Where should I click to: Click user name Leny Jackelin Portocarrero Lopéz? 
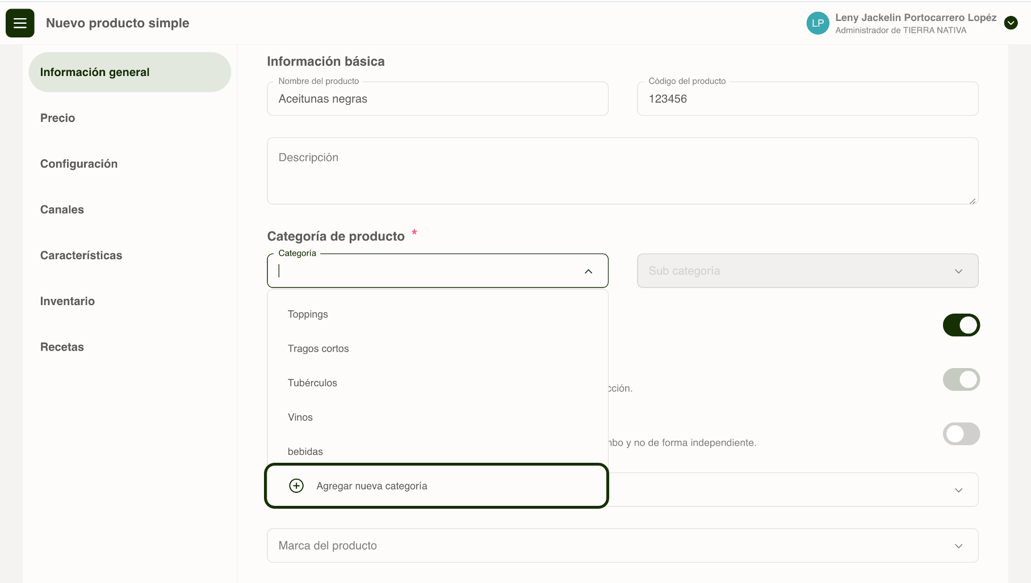tap(916, 18)
